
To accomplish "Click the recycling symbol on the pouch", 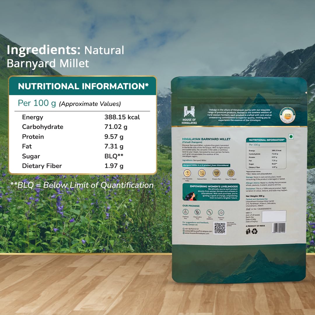I will click(x=255, y=231).
